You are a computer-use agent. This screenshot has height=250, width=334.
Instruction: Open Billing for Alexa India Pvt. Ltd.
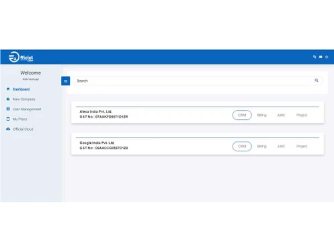pyautogui.click(x=262, y=115)
